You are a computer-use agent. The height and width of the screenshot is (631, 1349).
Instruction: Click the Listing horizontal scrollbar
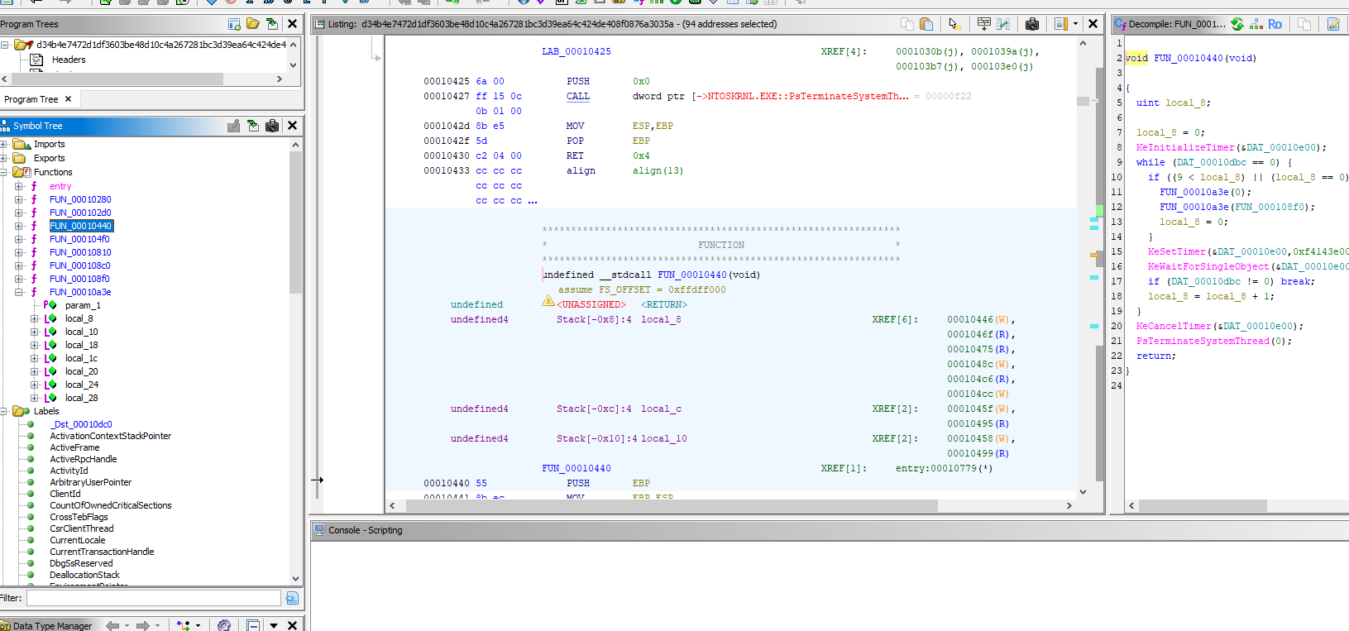coord(670,505)
